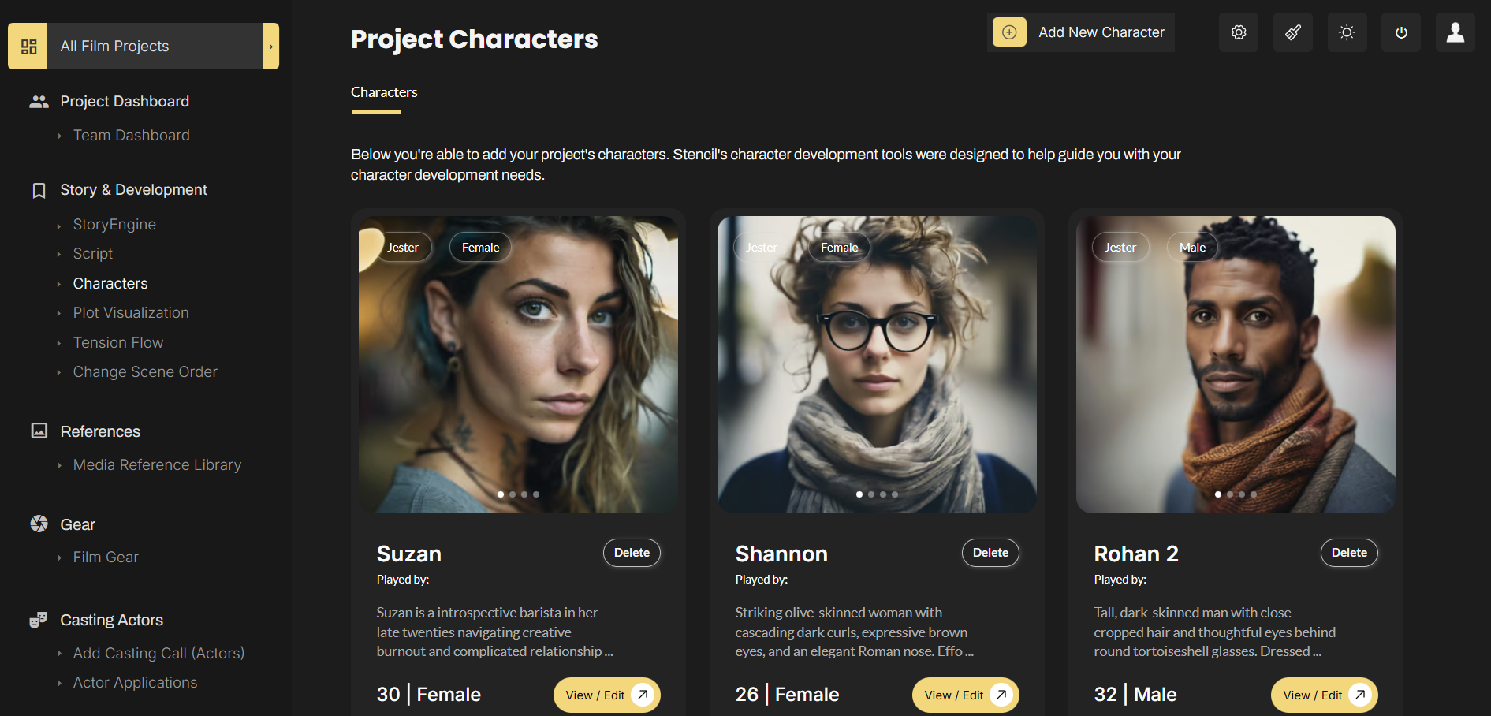The image size is (1491, 716).
Task: Open View / Edit for Shannon
Action: click(x=965, y=695)
